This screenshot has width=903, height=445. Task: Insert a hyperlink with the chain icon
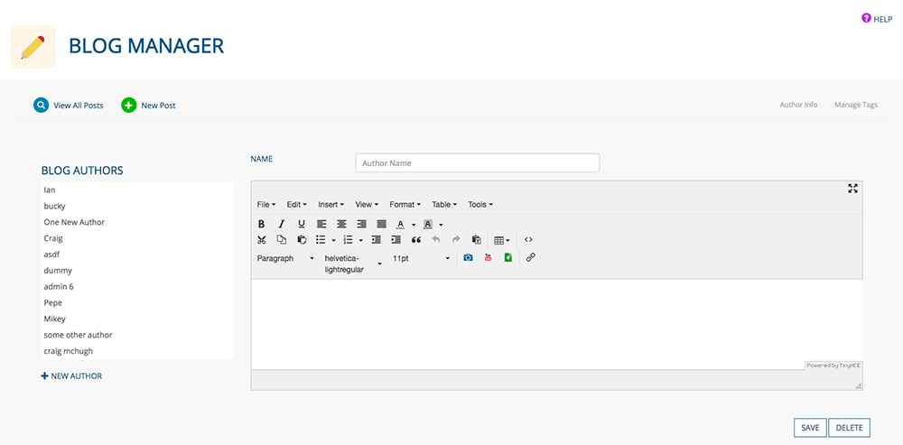tap(531, 258)
